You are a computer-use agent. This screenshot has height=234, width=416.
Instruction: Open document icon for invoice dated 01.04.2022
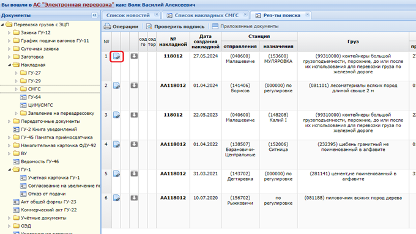(x=116, y=144)
